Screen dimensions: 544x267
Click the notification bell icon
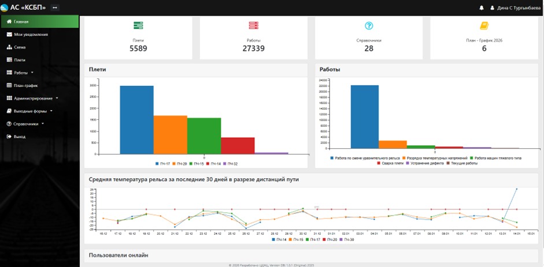pyautogui.click(x=482, y=7)
